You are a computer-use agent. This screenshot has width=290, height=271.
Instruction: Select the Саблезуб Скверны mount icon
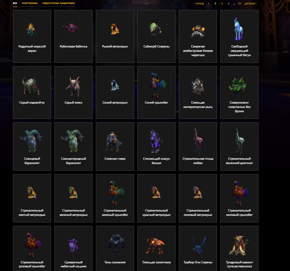click(155, 29)
